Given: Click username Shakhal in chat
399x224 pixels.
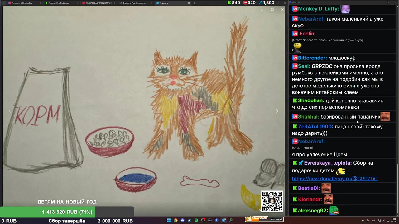Looking at the screenshot, I should [309, 117].
